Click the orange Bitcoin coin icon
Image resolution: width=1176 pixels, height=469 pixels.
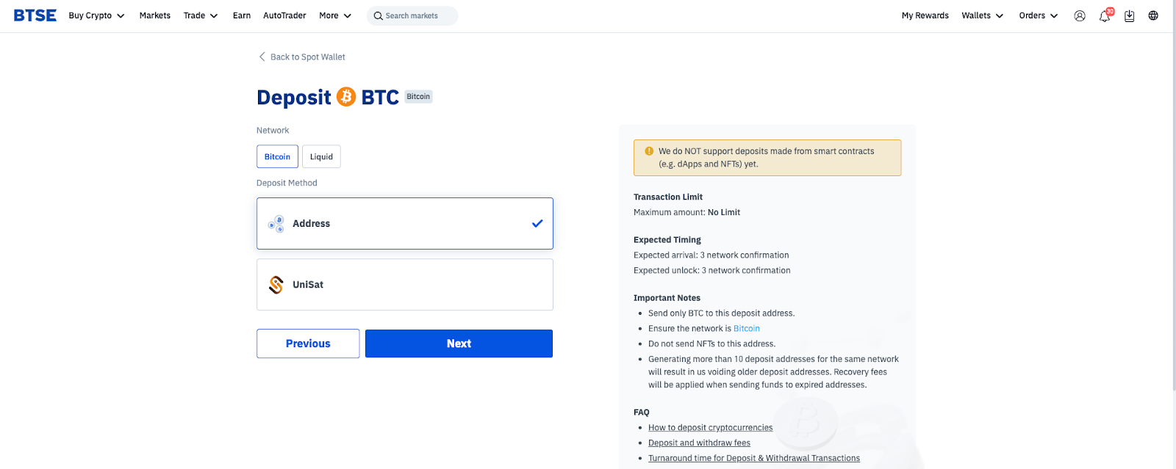pos(346,97)
